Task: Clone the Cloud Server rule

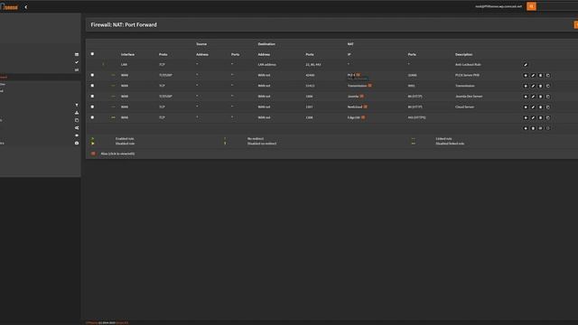Action: pyautogui.click(x=548, y=107)
